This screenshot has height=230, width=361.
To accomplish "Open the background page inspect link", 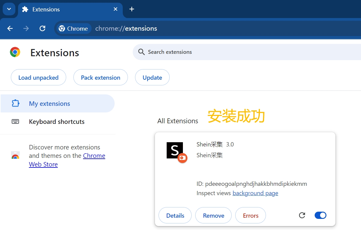I will coord(255,193).
